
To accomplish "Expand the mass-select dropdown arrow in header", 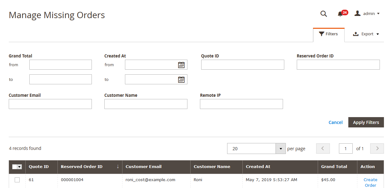I will pos(19,167).
